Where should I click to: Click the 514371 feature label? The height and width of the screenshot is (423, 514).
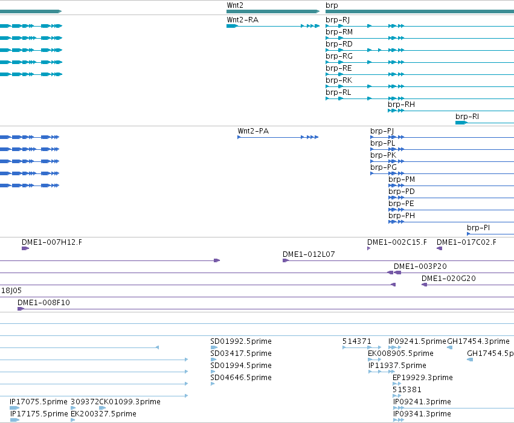(x=356, y=341)
